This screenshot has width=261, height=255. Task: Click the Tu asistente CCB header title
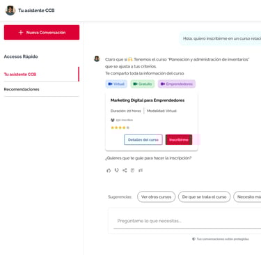(36, 10)
